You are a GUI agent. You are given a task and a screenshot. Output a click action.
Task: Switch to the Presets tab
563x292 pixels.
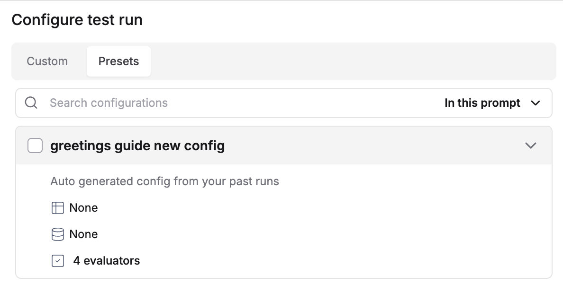pyautogui.click(x=118, y=61)
